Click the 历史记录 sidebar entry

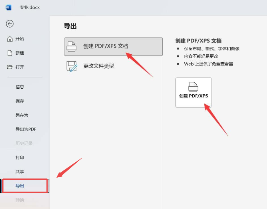pyautogui.click(x=24, y=144)
